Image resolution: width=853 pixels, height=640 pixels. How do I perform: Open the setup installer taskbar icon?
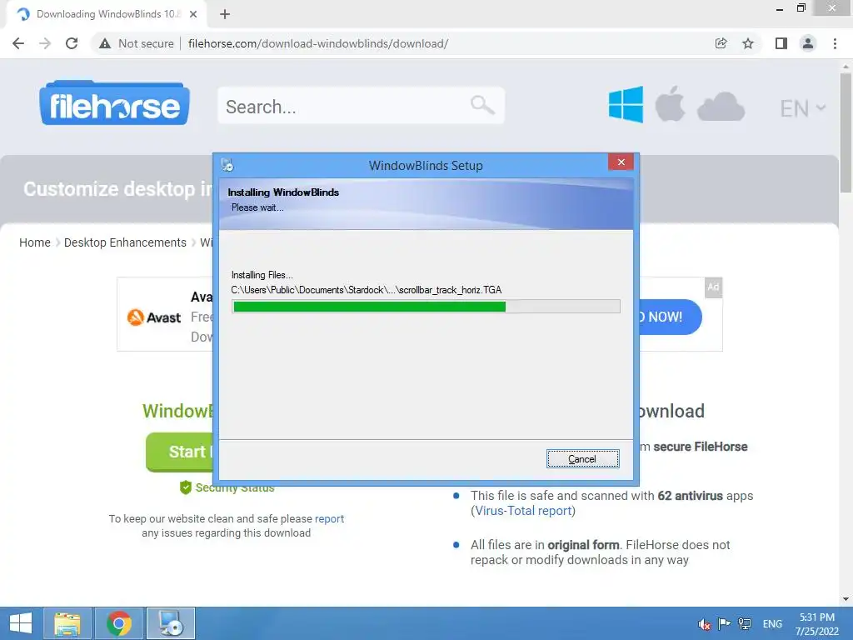(x=171, y=623)
